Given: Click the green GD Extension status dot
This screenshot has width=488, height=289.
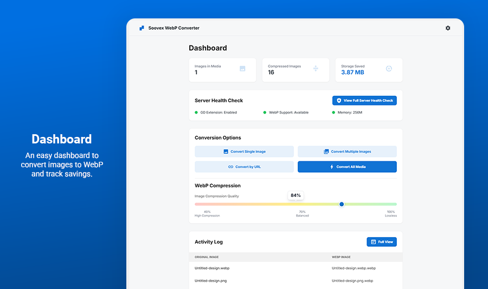Looking at the screenshot, I should tap(196, 113).
